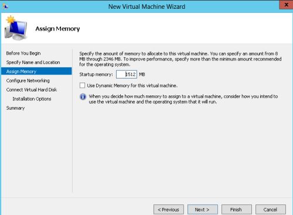
Task: Click Finish to complete the wizard
Action: 237,210
